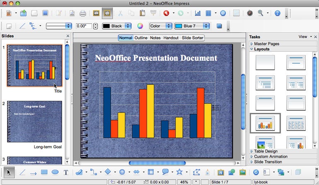Click the Export as PDF icon
The width and height of the screenshot is (319, 185).
[72, 13]
